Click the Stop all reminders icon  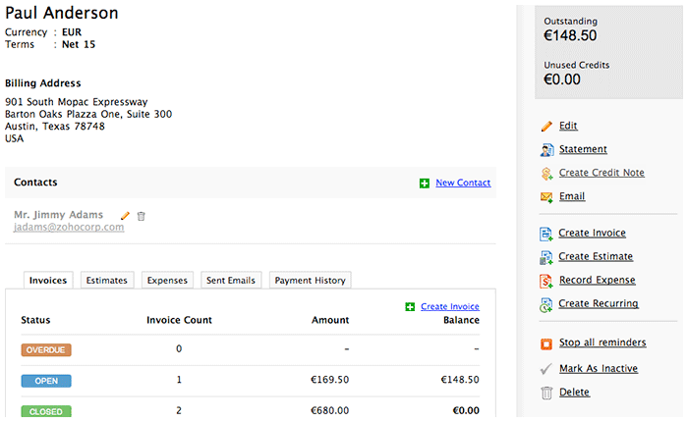tap(546, 343)
